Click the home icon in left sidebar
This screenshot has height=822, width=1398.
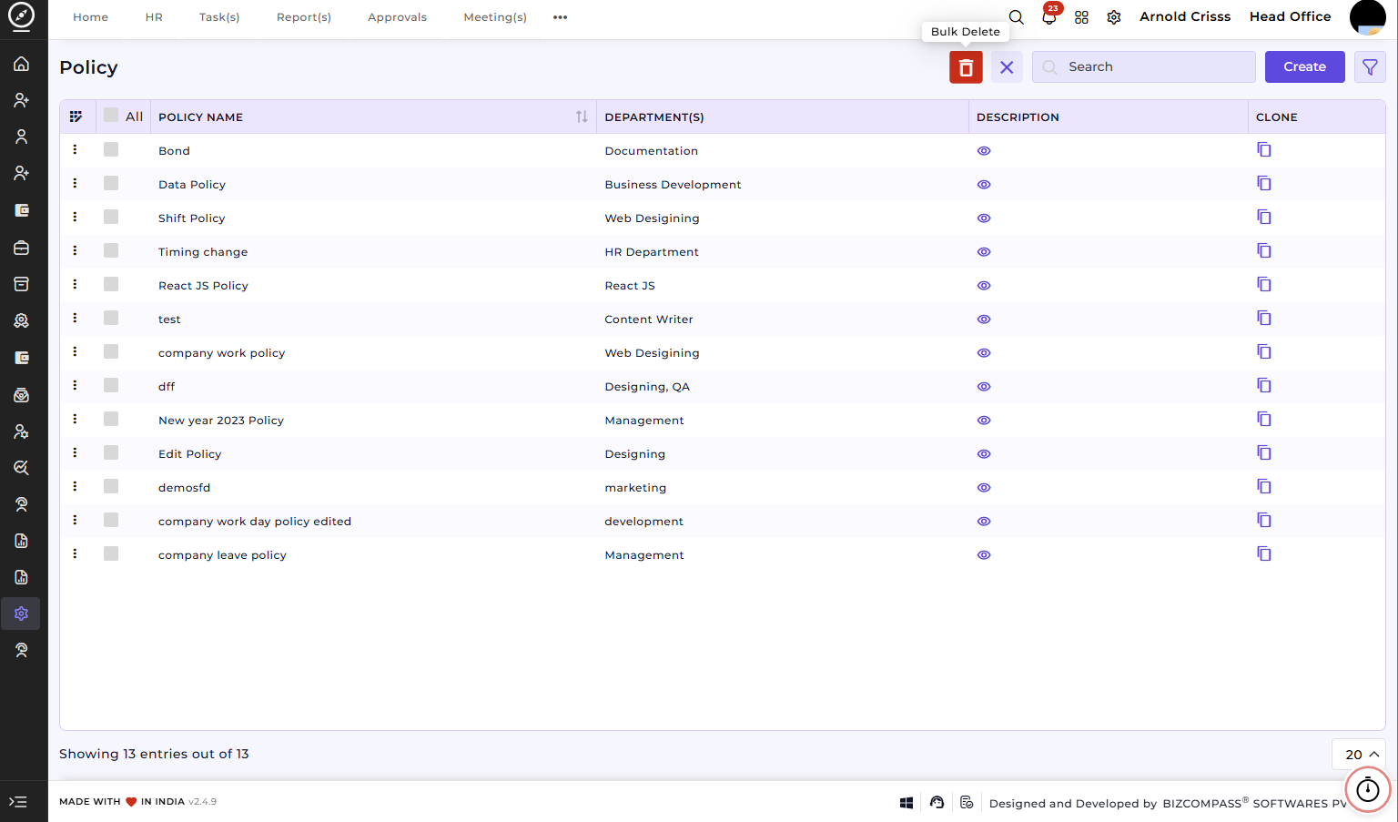pyautogui.click(x=22, y=64)
